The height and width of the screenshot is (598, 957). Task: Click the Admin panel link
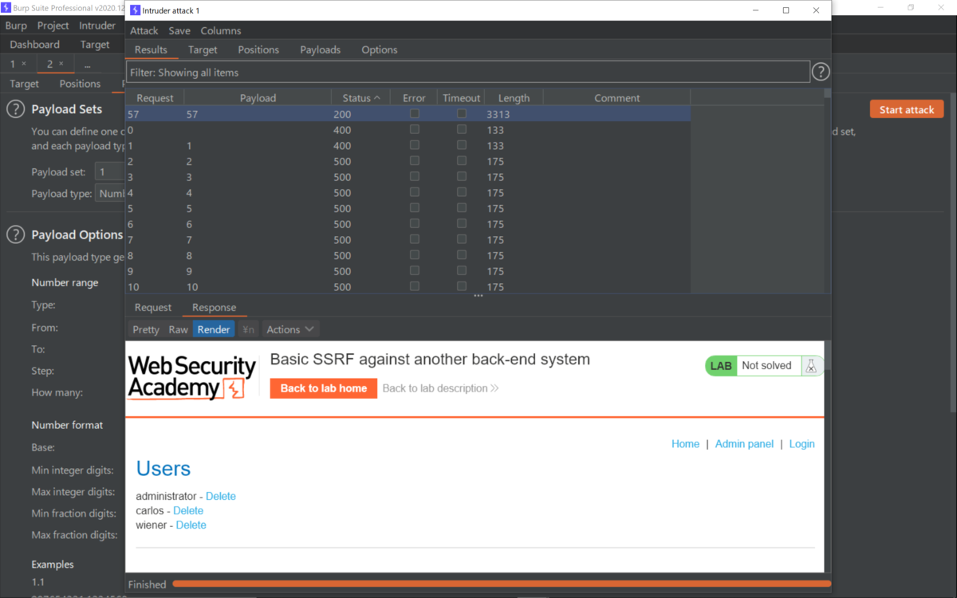(x=744, y=444)
